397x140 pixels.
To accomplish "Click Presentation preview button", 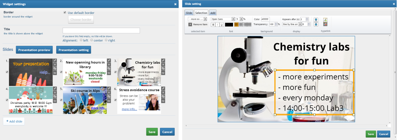I will pos(34,50).
